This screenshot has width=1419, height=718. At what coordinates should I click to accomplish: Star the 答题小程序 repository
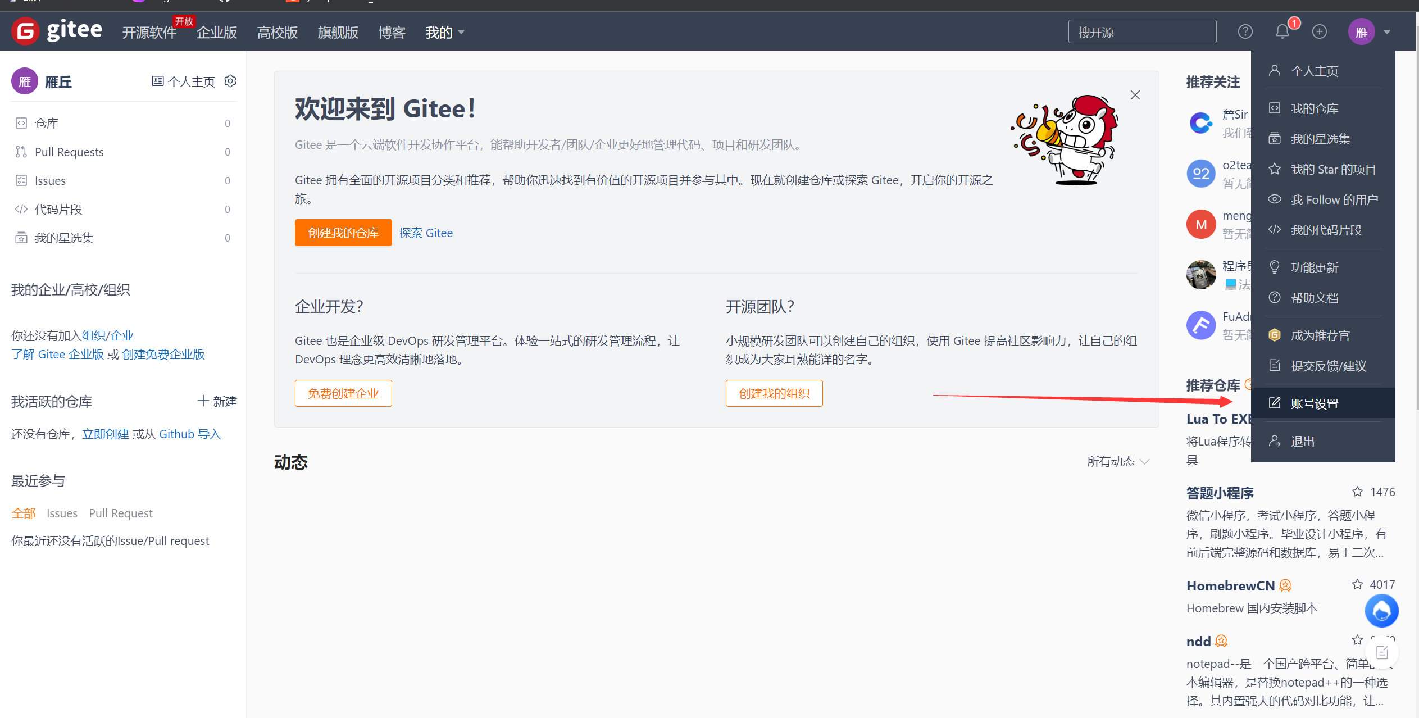[x=1357, y=492]
